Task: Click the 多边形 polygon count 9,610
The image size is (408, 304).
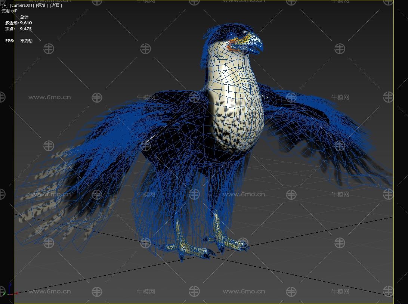Action: 26,23
